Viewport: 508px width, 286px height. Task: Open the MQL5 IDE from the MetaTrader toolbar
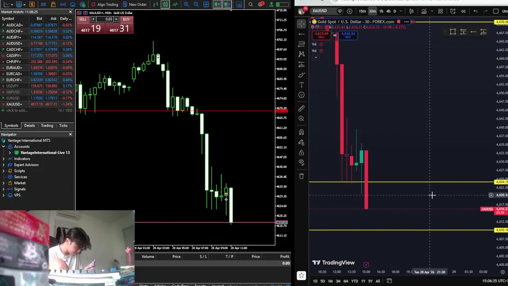tap(43, 4)
